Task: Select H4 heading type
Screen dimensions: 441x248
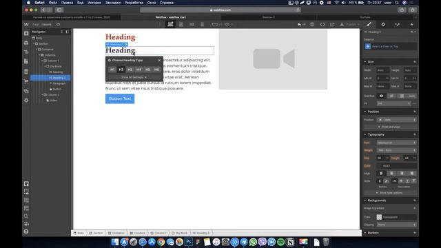Action: (139, 70)
